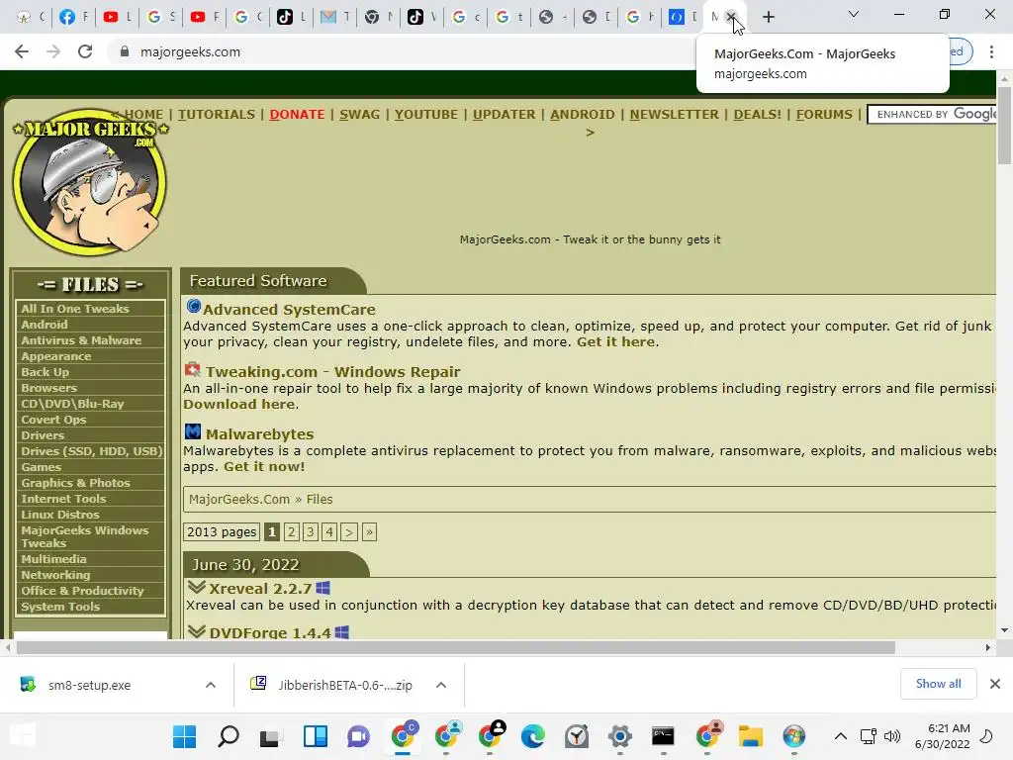Open the ANDROID menu link
This screenshot has width=1013, height=760.
(583, 115)
